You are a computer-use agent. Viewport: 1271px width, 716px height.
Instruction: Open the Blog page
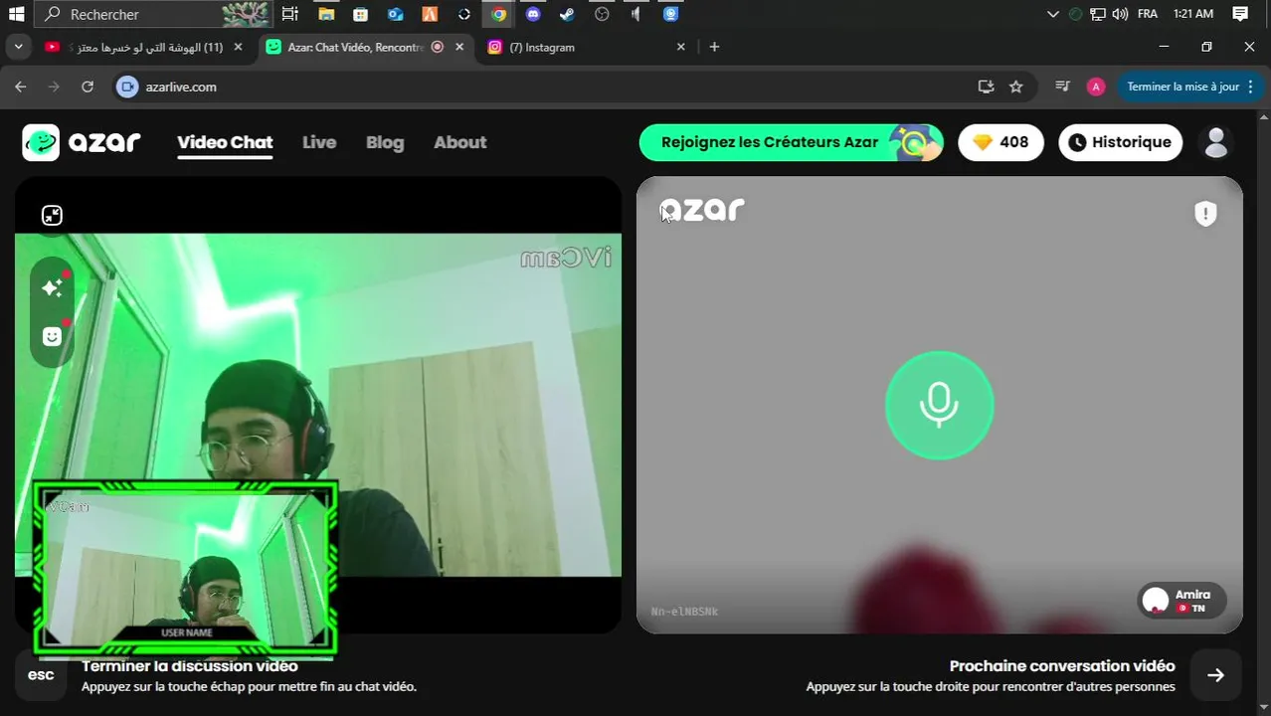(x=385, y=142)
